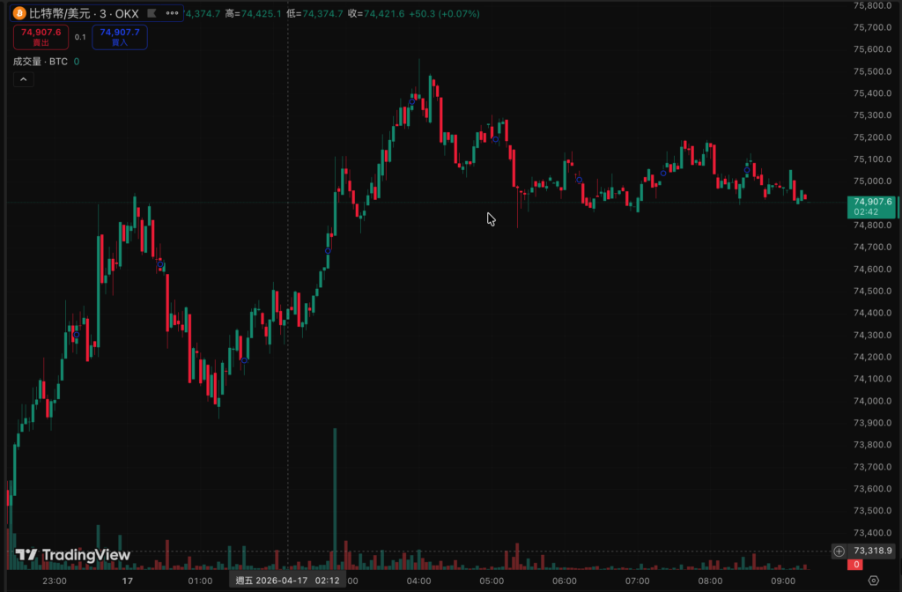Click the 04:00 mark on time axis
This screenshot has width=902, height=592.
point(418,581)
